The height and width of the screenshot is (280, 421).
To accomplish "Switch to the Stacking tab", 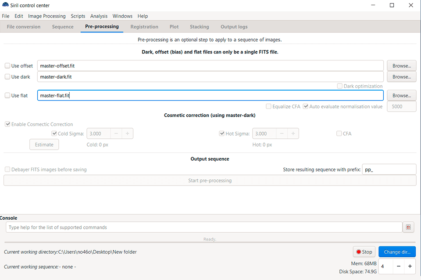I will [x=199, y=27].
